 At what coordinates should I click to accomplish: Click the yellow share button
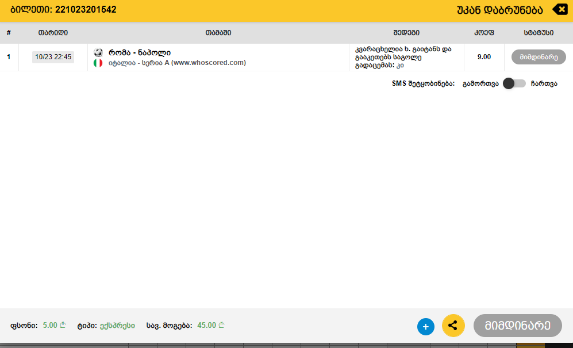(453, 326)
